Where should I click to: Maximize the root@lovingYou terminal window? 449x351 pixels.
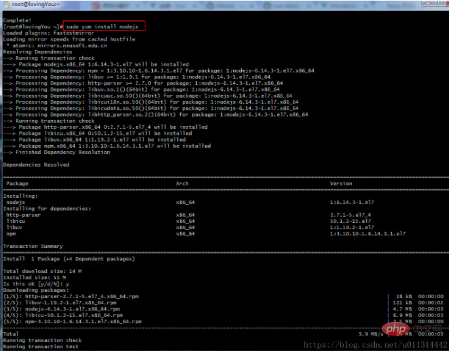point(440,3)
